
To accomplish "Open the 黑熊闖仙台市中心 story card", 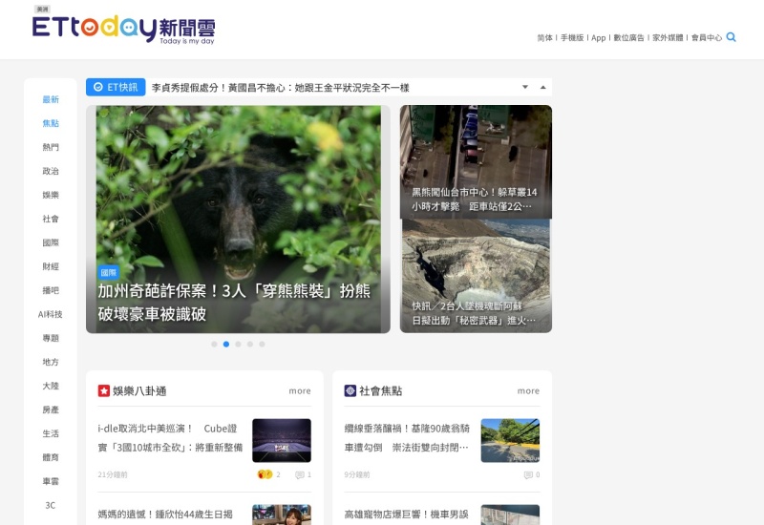I will pyautogui.click(x=476, y=161).
